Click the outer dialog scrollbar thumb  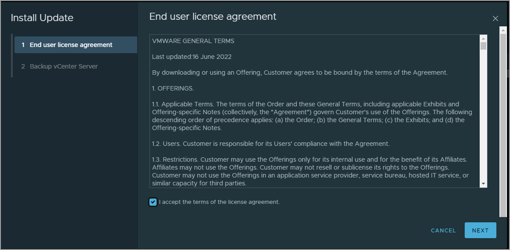(x=503, y=125)
